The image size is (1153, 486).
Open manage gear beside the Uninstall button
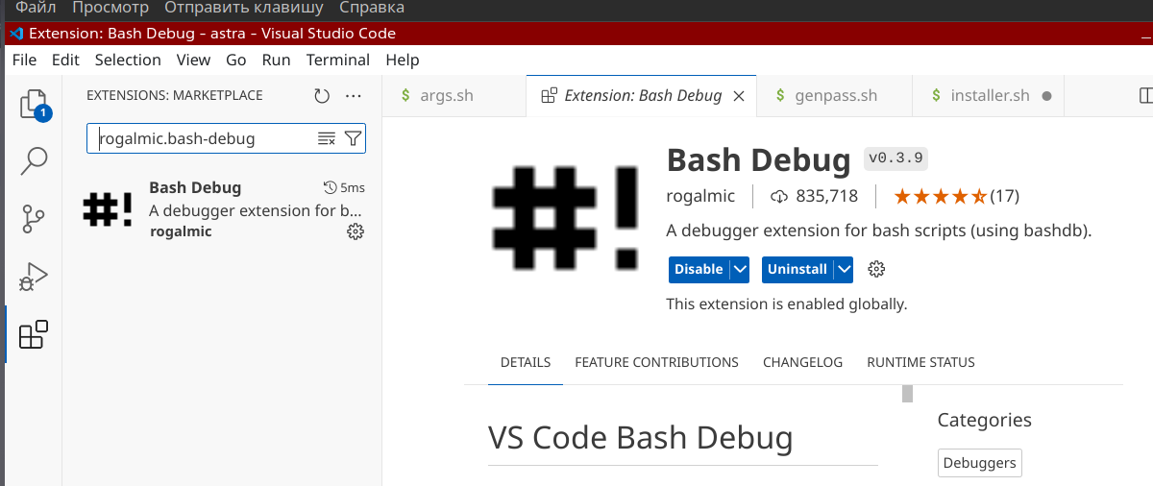pos(876,269)
